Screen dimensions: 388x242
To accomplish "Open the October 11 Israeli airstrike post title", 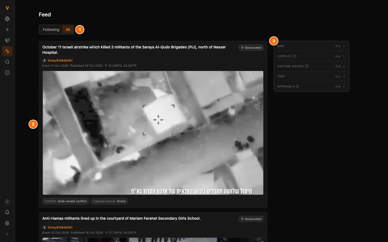I will (x=134, y=50).
